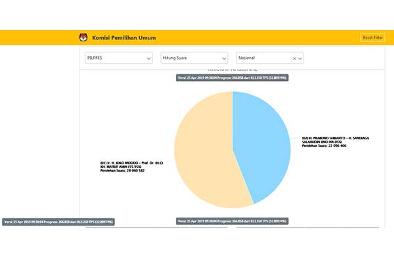Screen dimensions: 394x263
Task: Expand the Hitung Suara dropdown
Action: [x=194, y=59]
